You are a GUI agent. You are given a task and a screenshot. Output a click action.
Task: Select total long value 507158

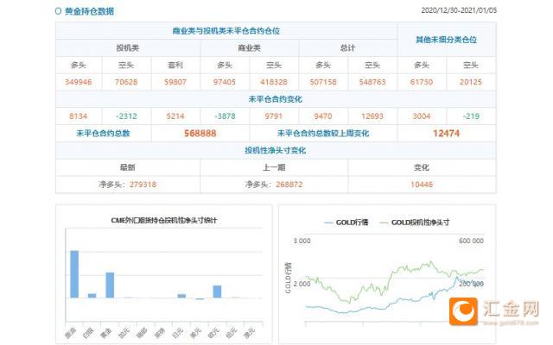point(323,82)
